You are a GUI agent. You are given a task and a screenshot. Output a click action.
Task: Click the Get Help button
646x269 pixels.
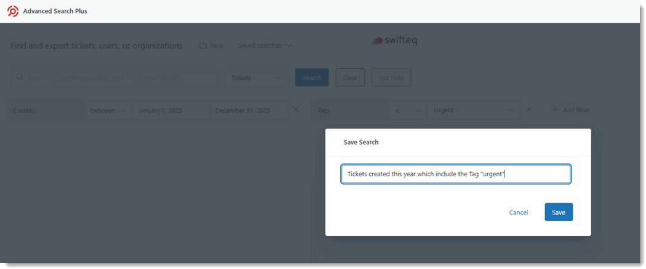(x=391, y=78)
